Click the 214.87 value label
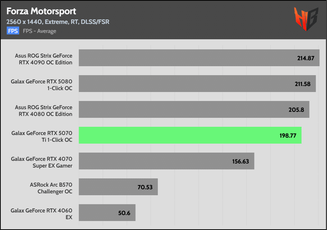327x230 pixels. pos(306,58)
